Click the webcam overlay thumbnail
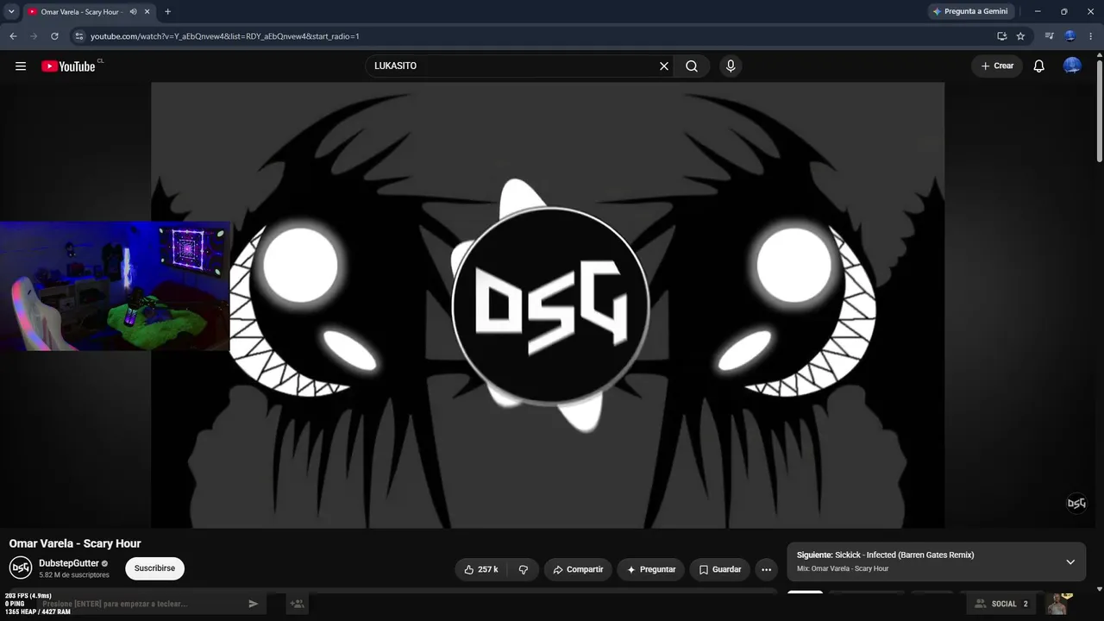 click(115, 286)
